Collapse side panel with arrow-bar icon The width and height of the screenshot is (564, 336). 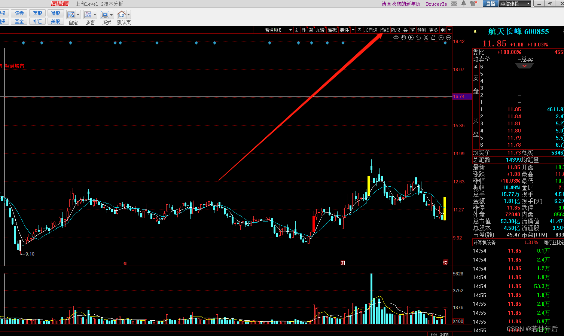pyautogui.click(x=443, y=30)
